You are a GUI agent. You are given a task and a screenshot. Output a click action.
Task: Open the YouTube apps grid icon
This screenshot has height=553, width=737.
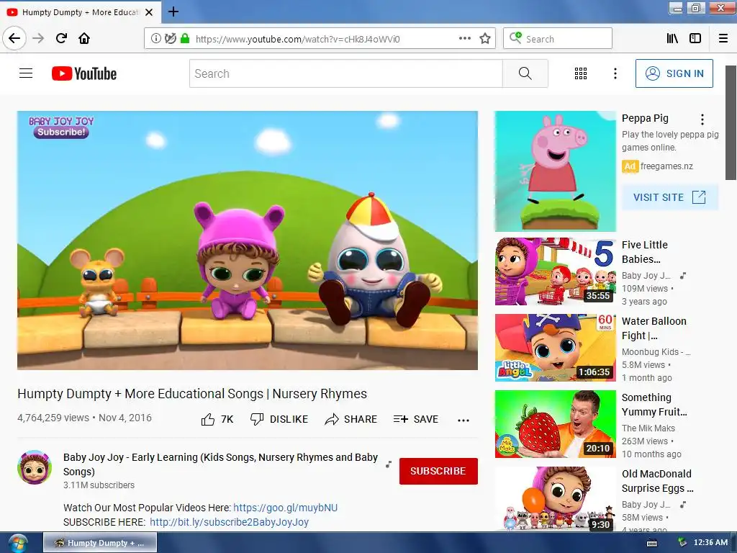[581, 73]
